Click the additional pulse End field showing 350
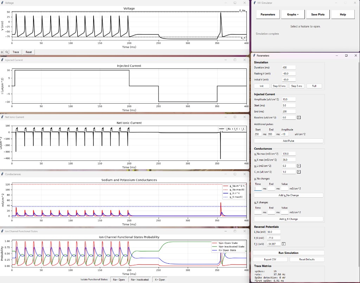Screen dimensions: 360x283 click(271, 134)
